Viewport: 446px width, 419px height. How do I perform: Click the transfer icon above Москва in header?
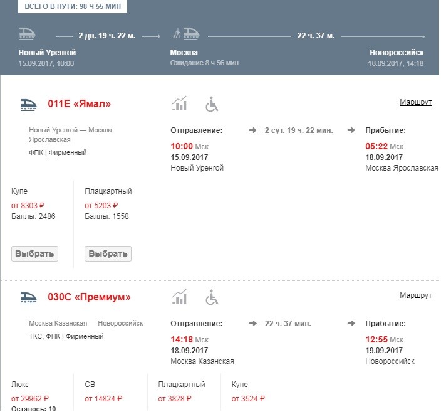click(187, 34)
